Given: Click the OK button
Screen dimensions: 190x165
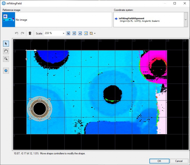Looking at the screenshot, I should click(x=159, y=161).
